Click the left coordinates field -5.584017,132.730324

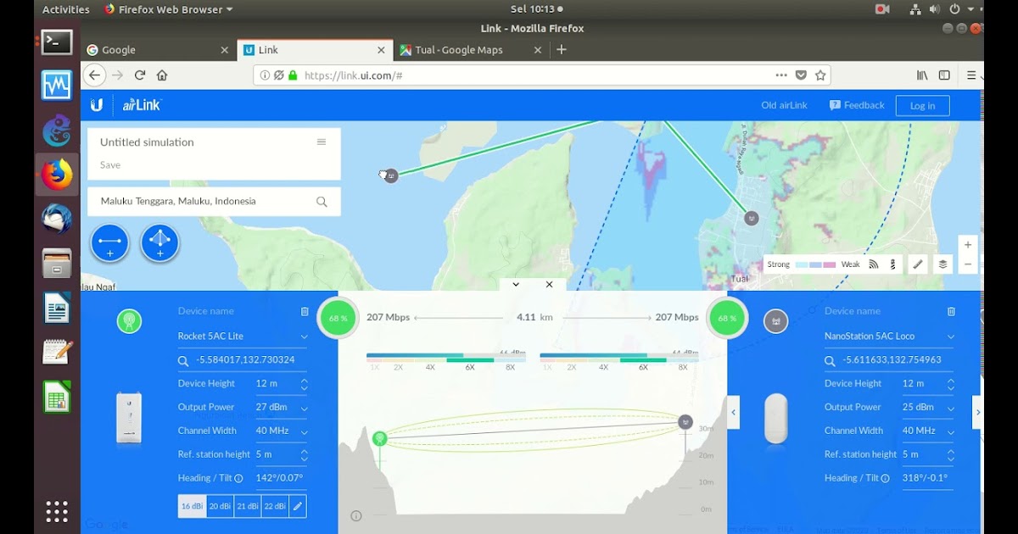click(245, 360)
